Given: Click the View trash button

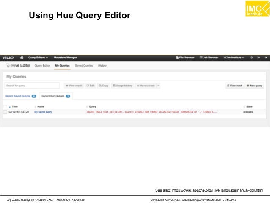Looking at the screenshot, I should [235, 86].
